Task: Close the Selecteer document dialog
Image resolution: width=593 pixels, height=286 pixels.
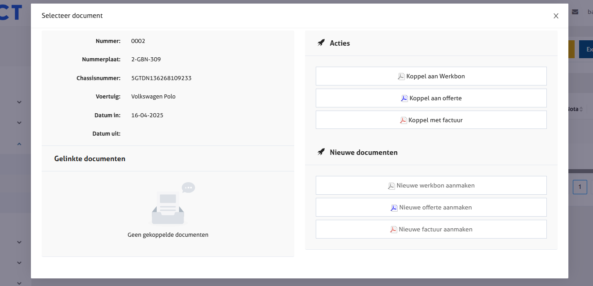Action: click(x=556, y=16)
